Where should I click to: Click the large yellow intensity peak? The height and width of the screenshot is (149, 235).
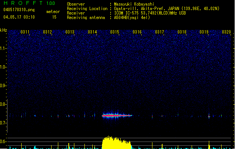(x=117, y=143)
